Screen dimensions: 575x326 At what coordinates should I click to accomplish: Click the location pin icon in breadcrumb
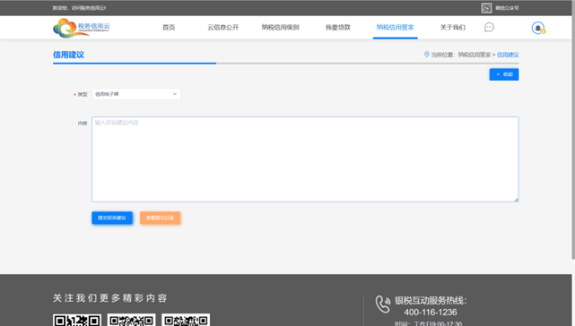[426, 55]
